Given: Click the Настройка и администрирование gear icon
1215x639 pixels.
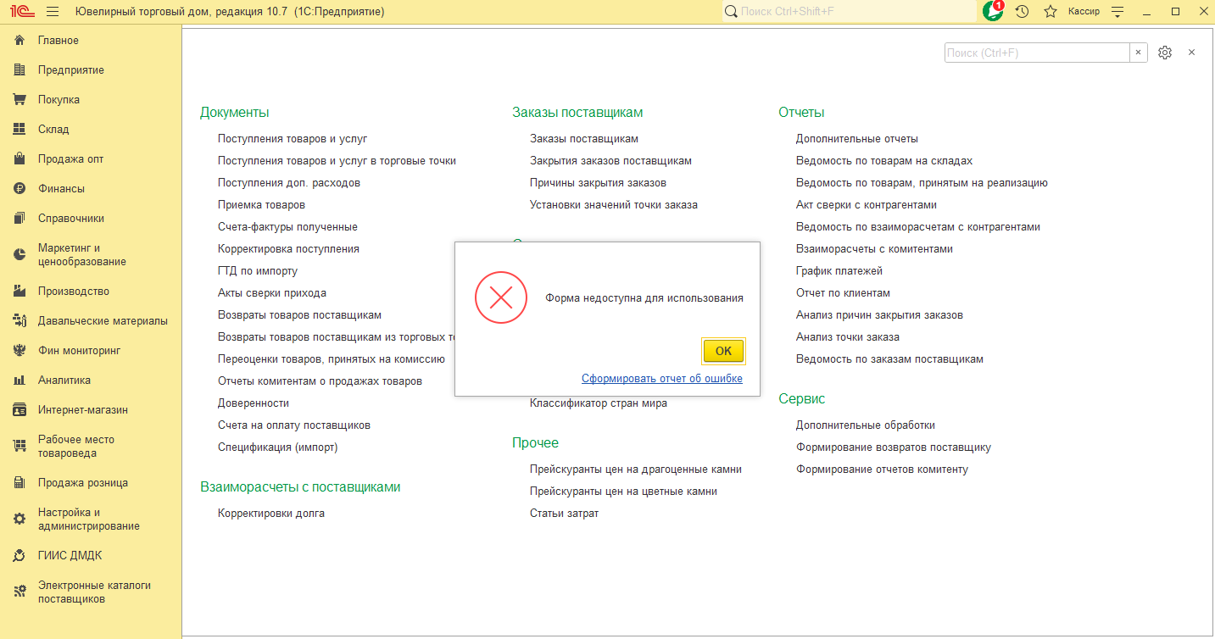Looking at the screenshot, I should 20,520.
